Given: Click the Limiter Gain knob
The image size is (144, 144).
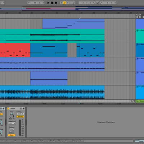Looking at the screenshot, I should [12, 116].
